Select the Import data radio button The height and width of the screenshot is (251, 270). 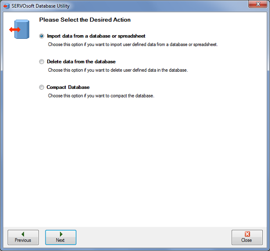coord(42,36)
